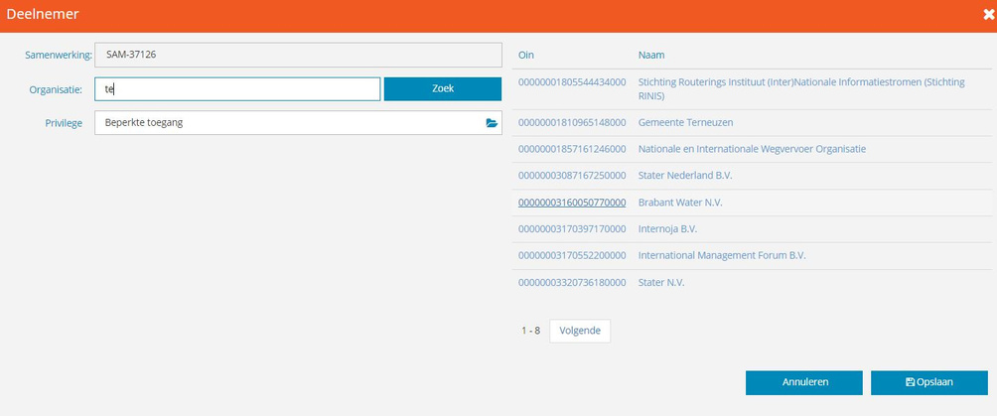Image resolution: width=997 pixels, height=416 pixels.
Task: Select International Management Forum B.V.
Action: click(x=721, y=255)
